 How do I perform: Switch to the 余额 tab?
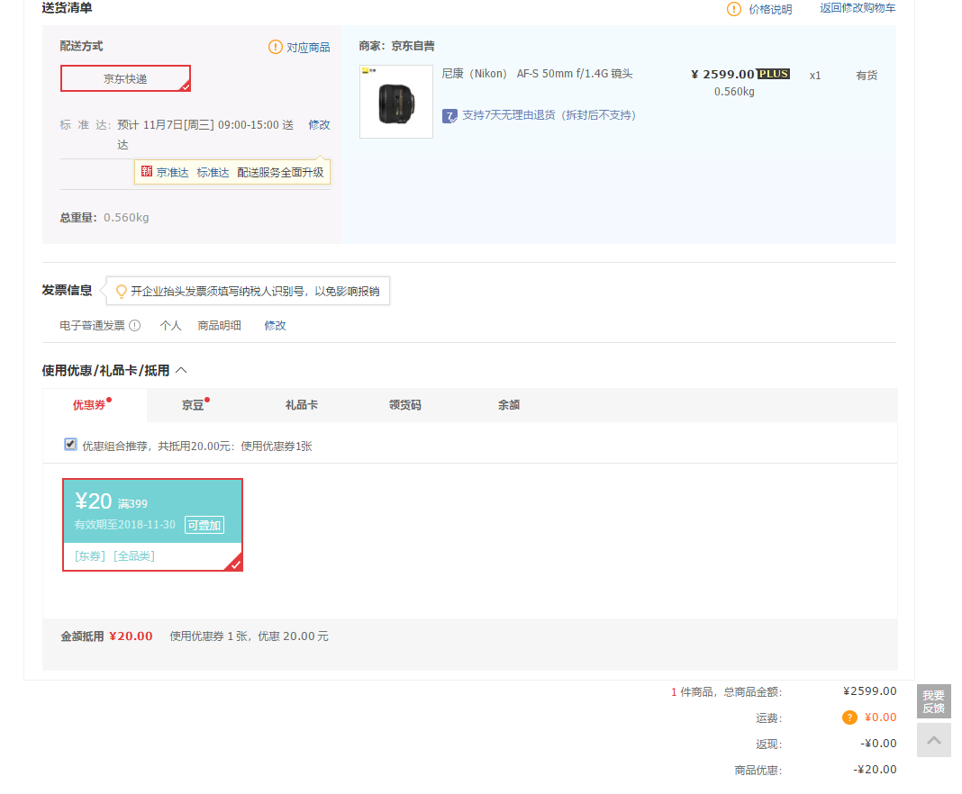pyautogui.click(x=509, y=405)
